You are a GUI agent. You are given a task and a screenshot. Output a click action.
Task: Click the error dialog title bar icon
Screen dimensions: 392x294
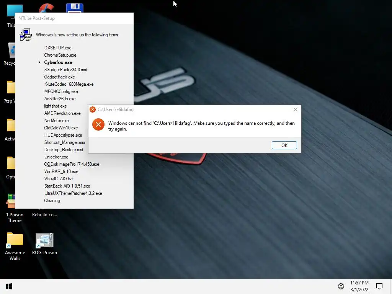[93, 109]
